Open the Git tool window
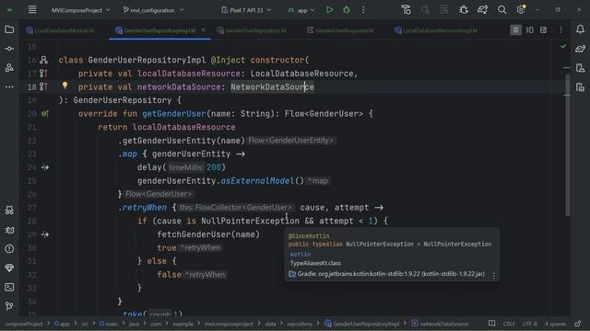590x331 pixels. tap(9, 306)
